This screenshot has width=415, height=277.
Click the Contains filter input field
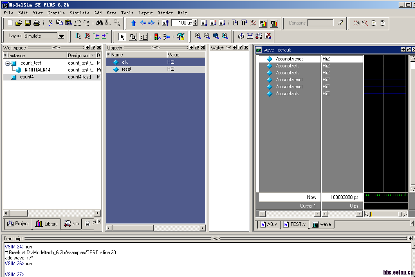point(320,23)
